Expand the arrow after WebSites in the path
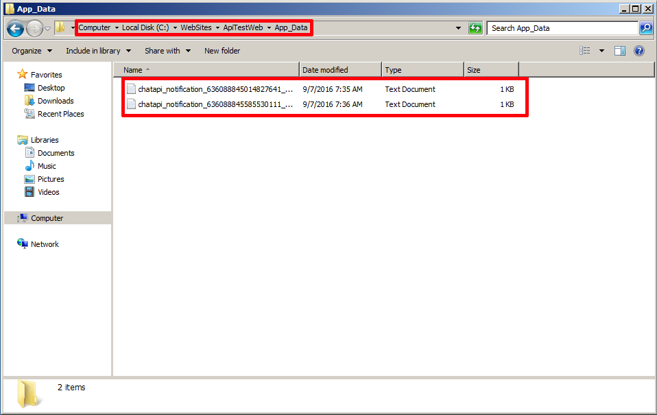The image size is (657, 415). pyautogui.click(x=217, y=28)
